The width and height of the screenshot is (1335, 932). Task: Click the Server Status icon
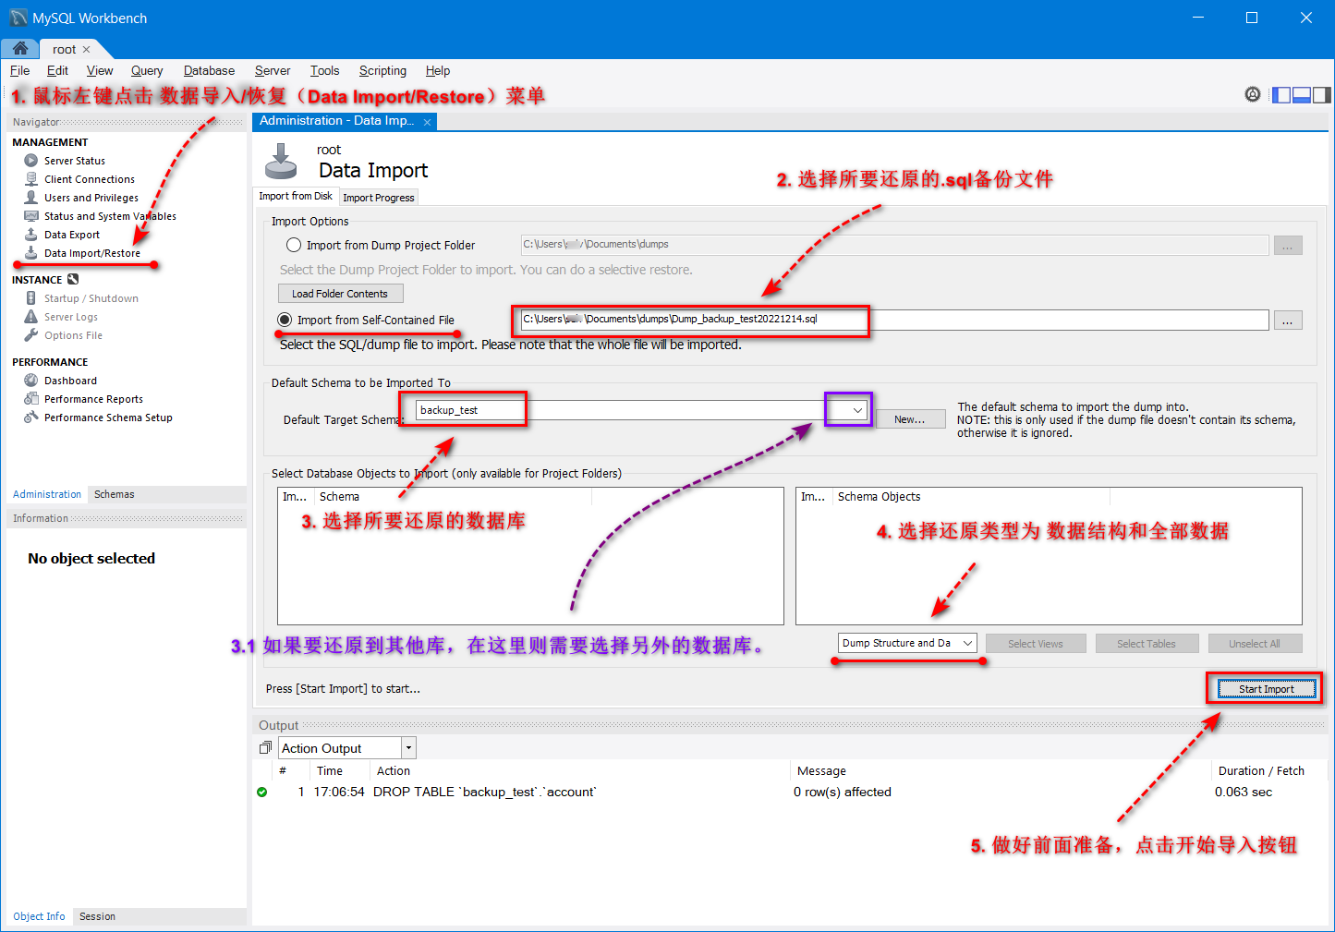pyautogui.click(x=31, y=161)
